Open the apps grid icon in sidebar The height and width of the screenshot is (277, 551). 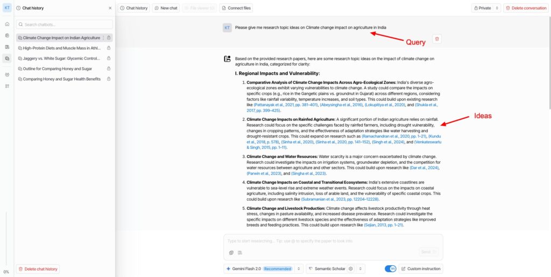pyautogui.click(x=7, y=86)
